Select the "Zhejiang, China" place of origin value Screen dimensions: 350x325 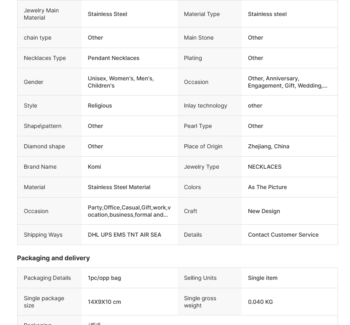(268, 146)
